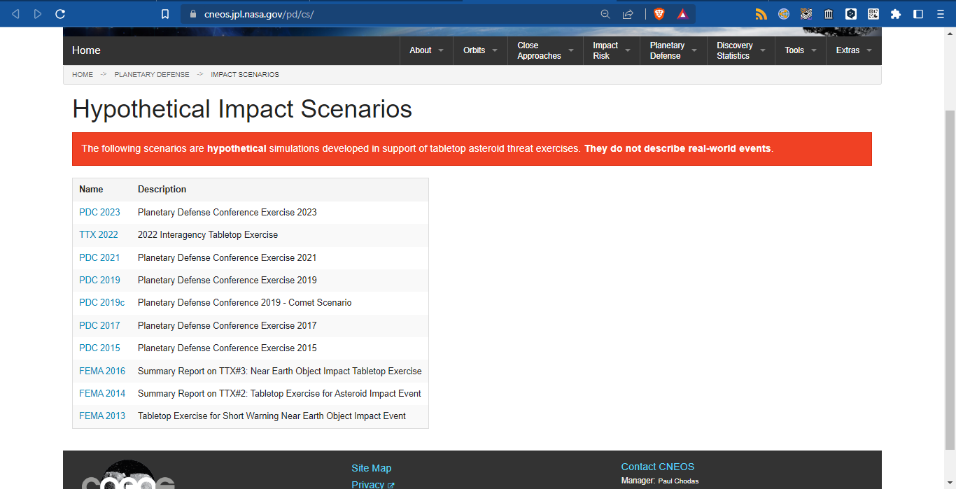Expand the About menu dropdown
The image size is (956, 489).
coord(427,50)
